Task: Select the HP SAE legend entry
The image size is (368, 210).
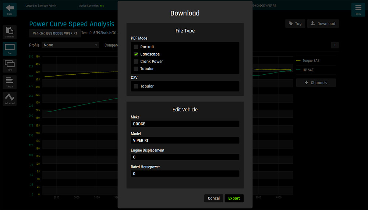Action: click(305, 70)
